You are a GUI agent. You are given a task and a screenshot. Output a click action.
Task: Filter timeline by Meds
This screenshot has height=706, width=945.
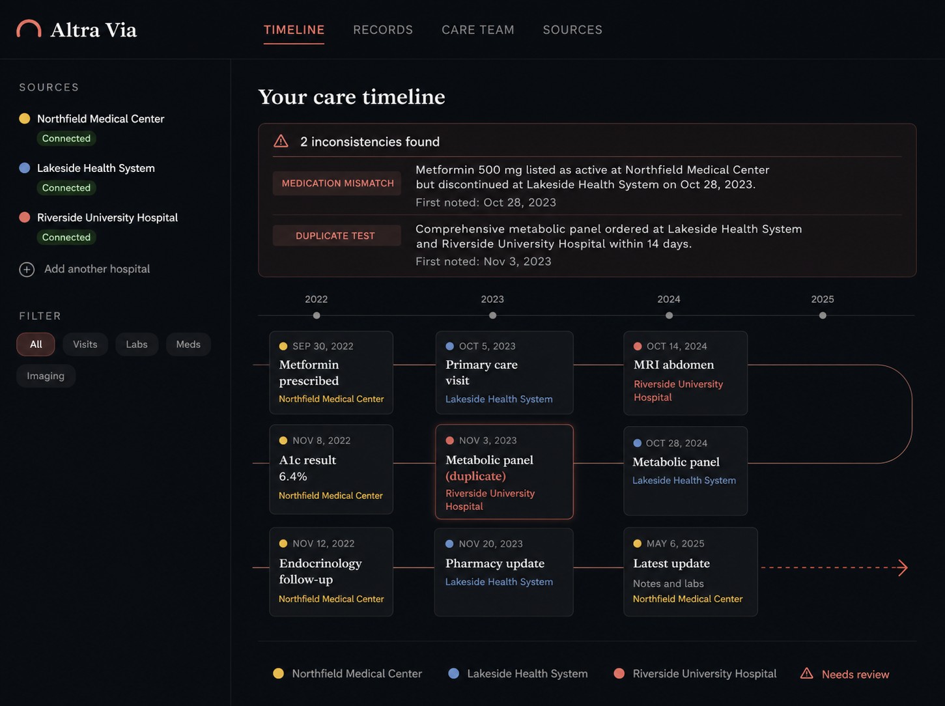click(188, 344)
